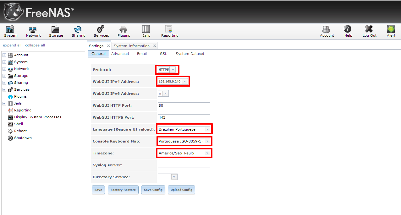Expand the Network tree node
This screenshot has height=215, width=401.
4,69
